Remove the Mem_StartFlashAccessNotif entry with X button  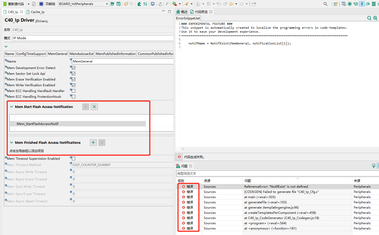click(94, 107)
